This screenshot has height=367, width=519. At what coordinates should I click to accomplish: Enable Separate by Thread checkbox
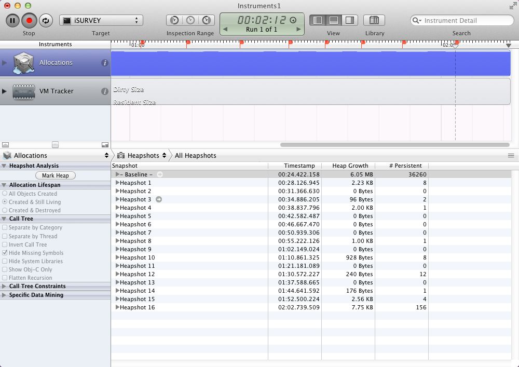point(5,236)
